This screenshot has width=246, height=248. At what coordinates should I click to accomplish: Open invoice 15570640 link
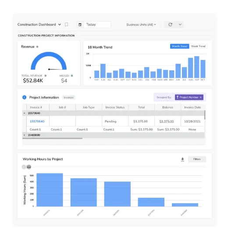tap(37, 121)
